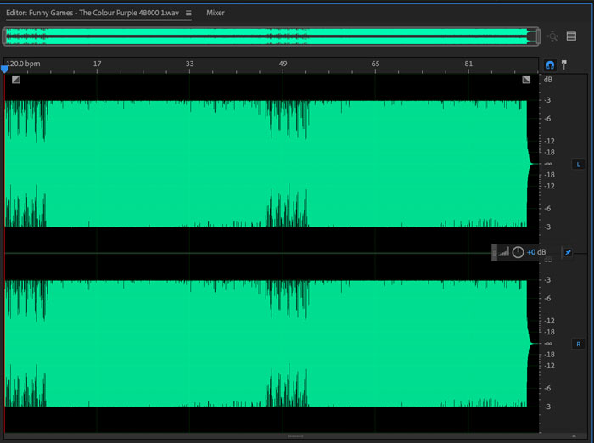594x443 pixels.
Task: Click the HUD amplitude bars icon
Action: 503,252
